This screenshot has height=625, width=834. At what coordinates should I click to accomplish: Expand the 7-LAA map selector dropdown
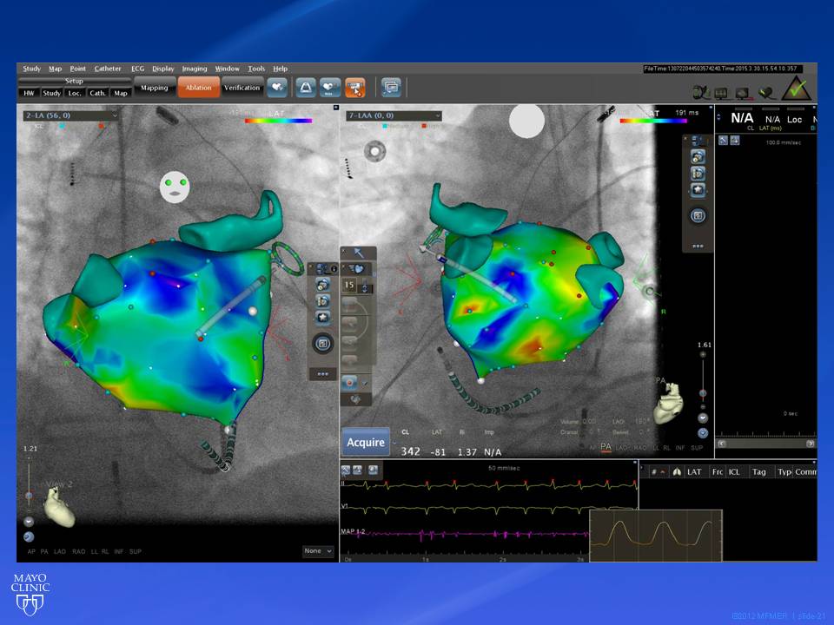(x=394, y=115)
